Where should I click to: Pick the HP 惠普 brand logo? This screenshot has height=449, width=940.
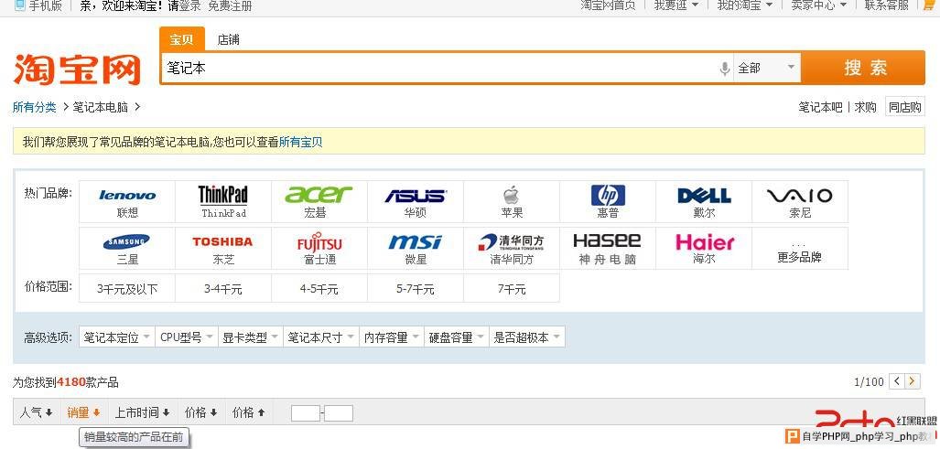pos(608,195)
